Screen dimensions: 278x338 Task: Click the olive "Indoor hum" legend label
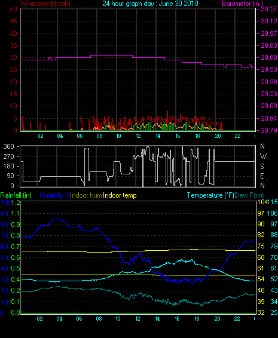pyautogui.click(x=86, y=195)
